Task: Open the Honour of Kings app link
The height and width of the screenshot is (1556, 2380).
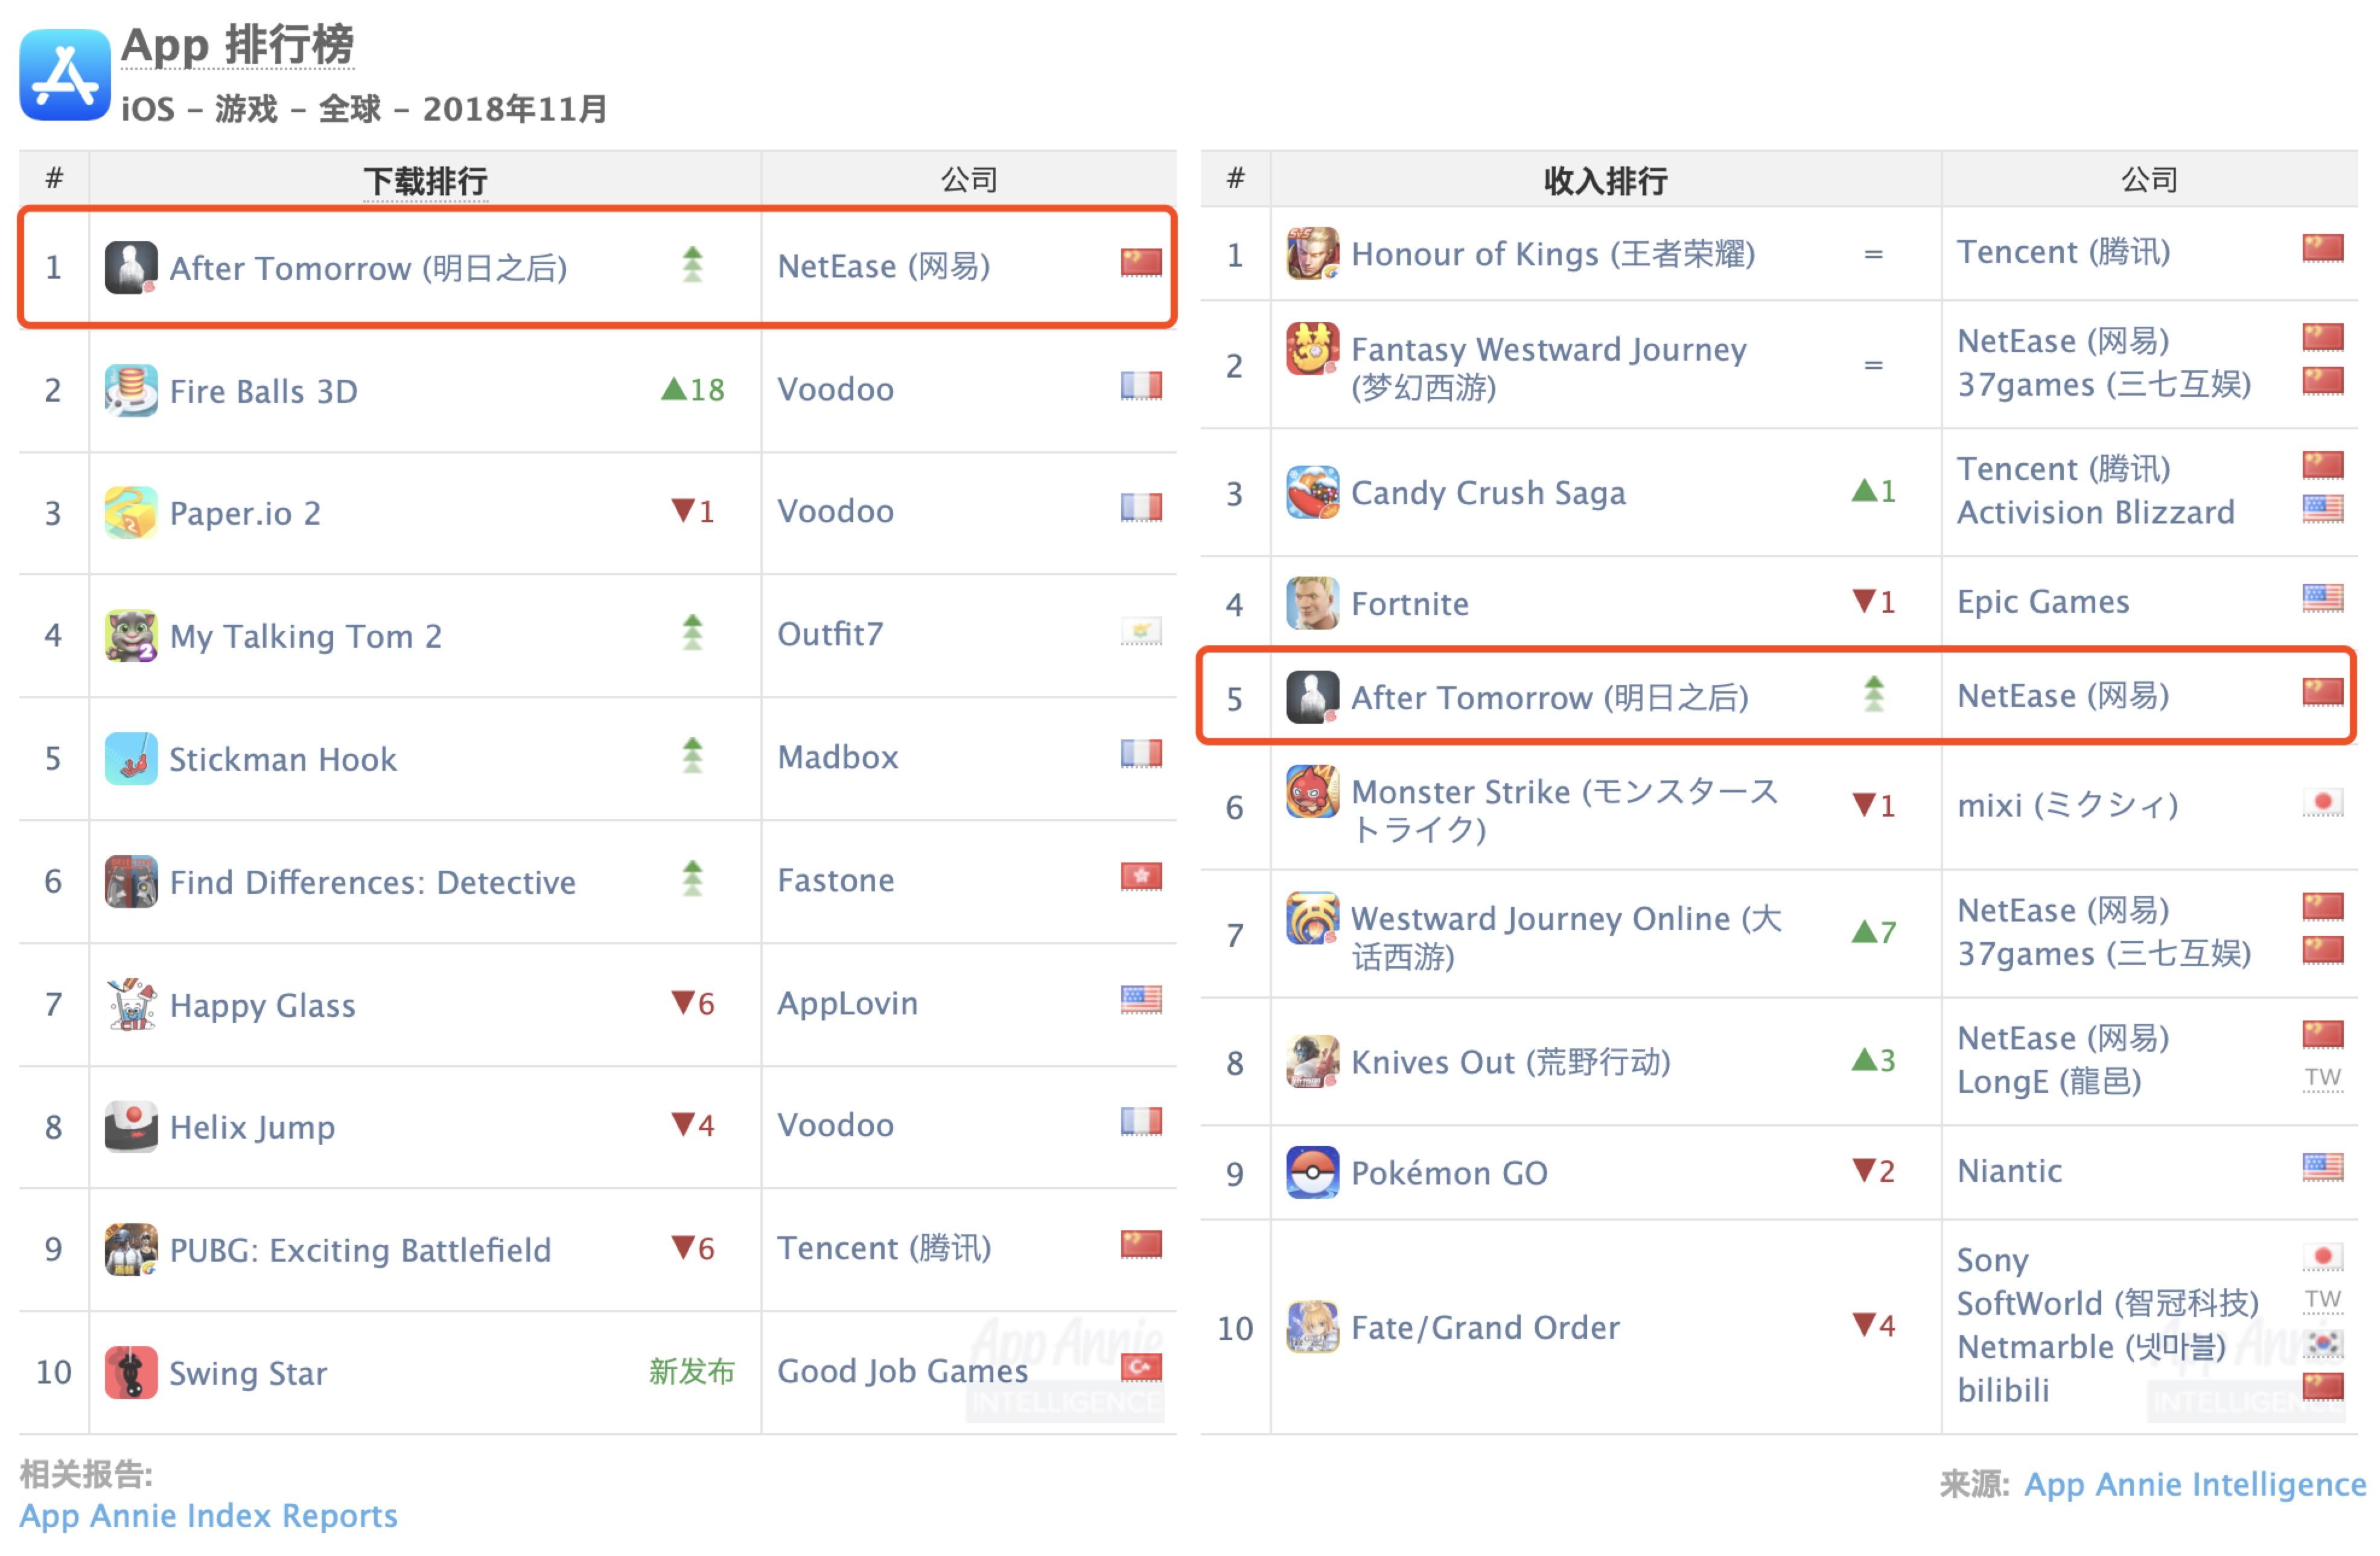Action: [x=1553, y=255]
